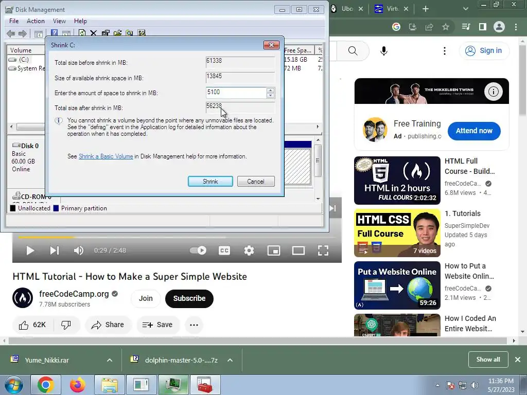Expand Yume_Nikki.rar download options chevron
527x395 pixels.
point(110,360)
